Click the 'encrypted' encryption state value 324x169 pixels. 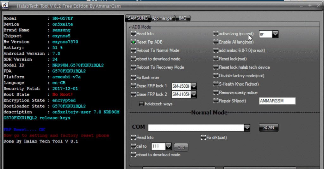click(x=64, y=100)
